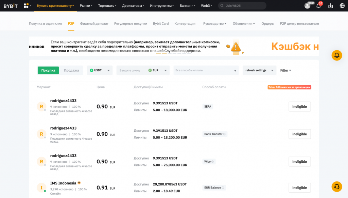The width and height of the screenshot is (348, 198).
Task: Click the Bybit logo
Action: point(11,6)
